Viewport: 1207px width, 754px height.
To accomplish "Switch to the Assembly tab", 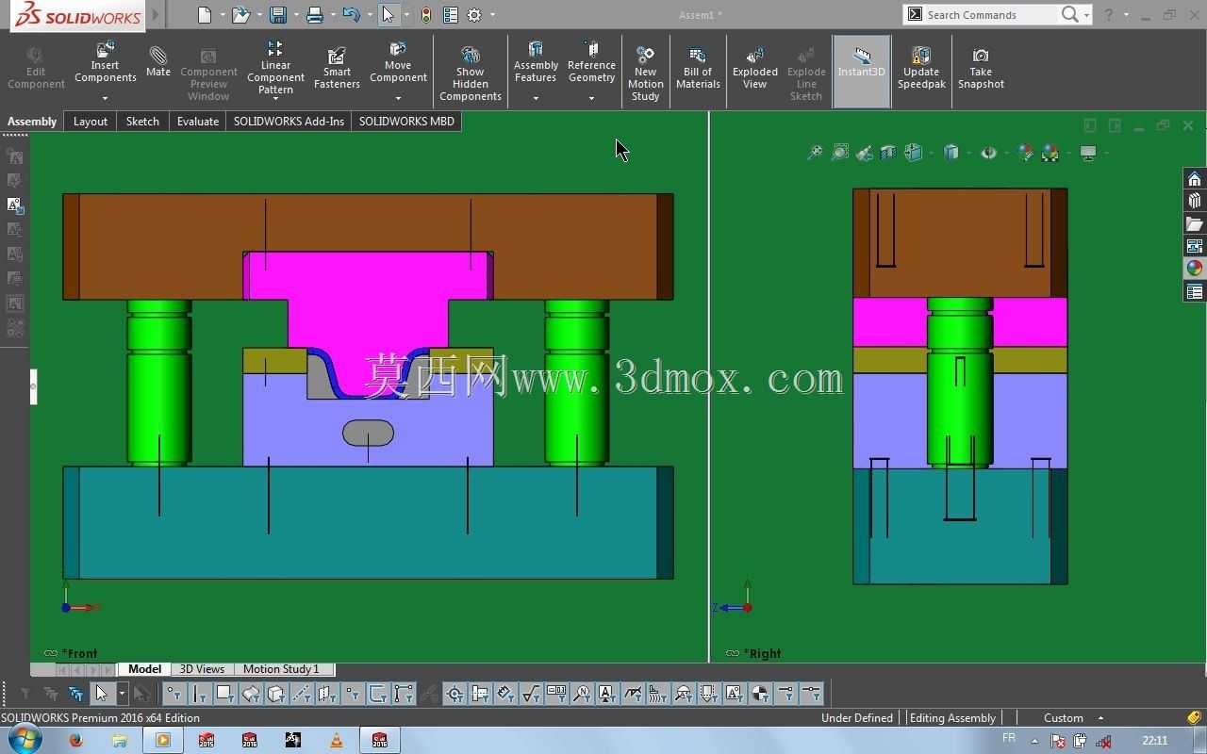I will click(x=32, y=121).
